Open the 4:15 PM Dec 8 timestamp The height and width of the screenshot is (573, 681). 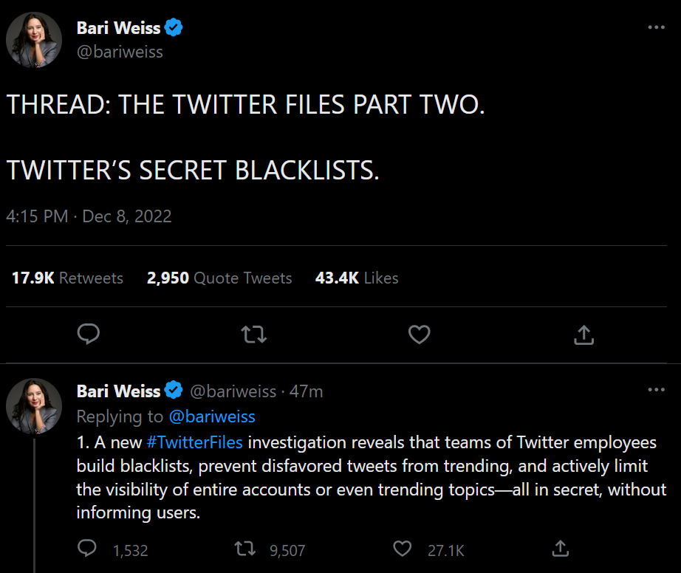pos(89,216)
